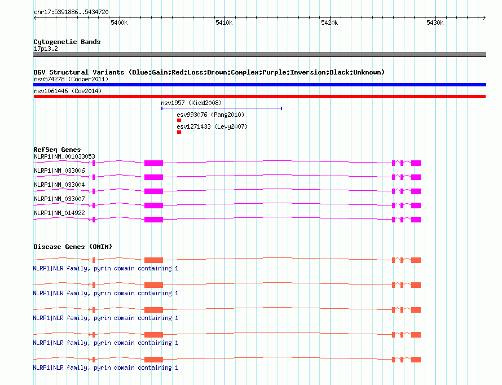
Task: Click the large magenta exon of NM_033004
Action: point(153,191)
